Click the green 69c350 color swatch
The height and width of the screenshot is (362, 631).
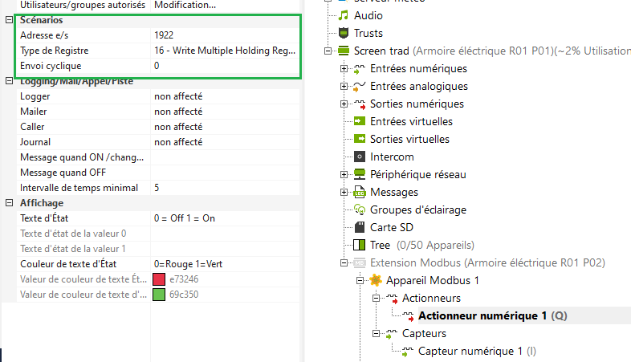pyautogui.click(x=159, y=295)
